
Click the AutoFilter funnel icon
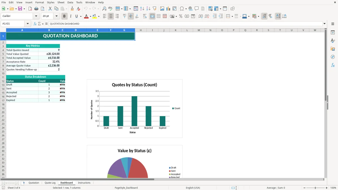155,9
